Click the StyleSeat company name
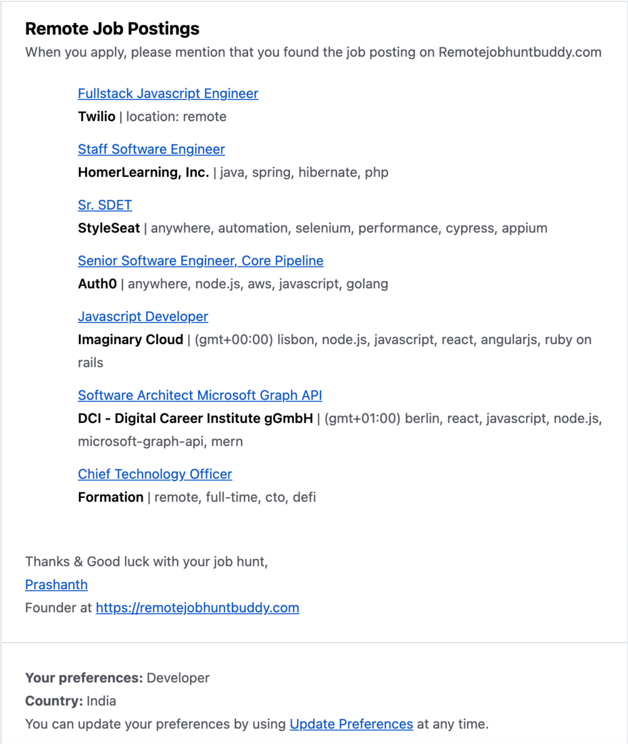 click(x=109, y=228)
